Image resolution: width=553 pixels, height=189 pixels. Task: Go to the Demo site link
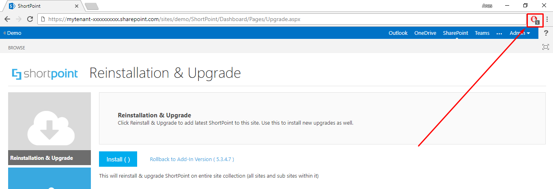click(14, 33)
